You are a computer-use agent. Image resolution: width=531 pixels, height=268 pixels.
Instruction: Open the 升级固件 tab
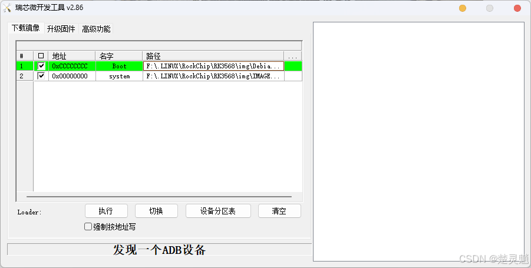(61, 29)
